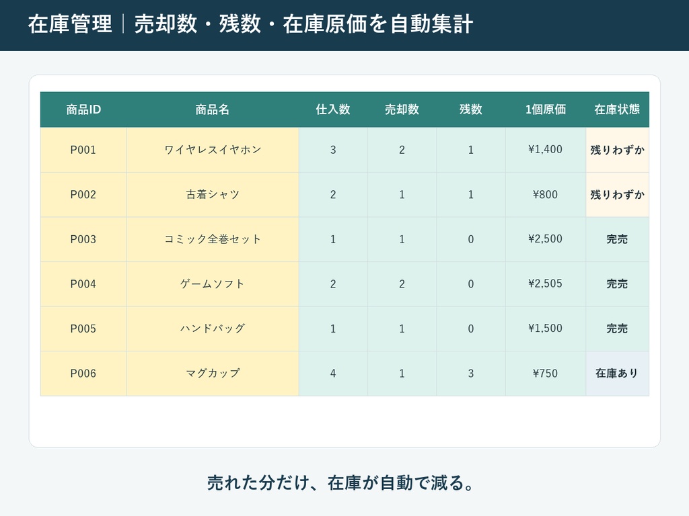Screen dimensions: 689x516
Task: Click the ワイヤレスイヤホン product name cell
Action: 213,150
